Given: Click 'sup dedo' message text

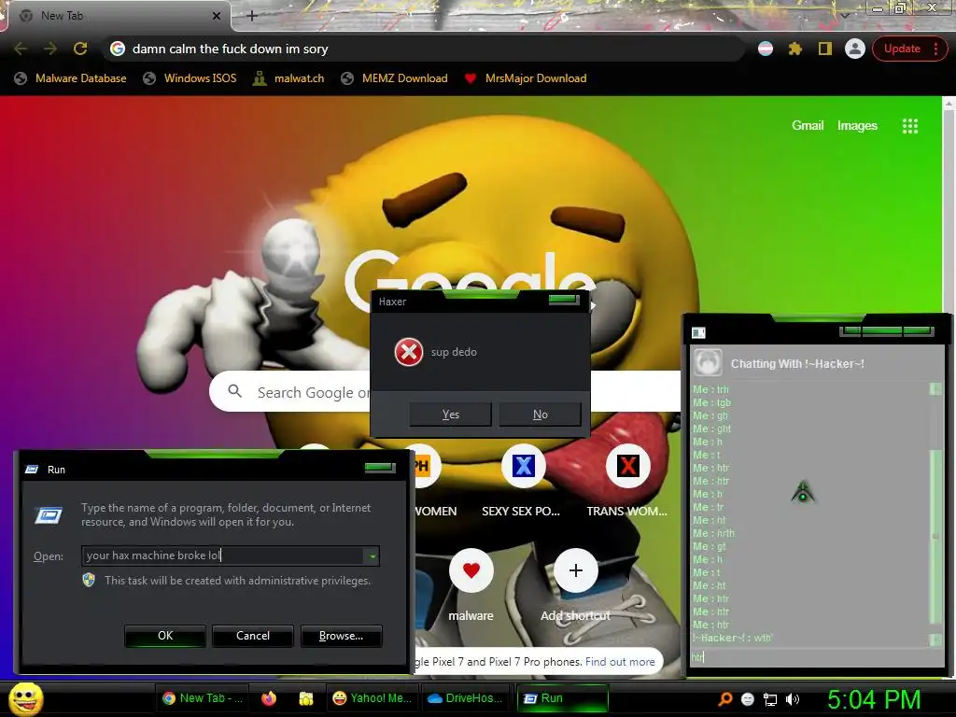Looking at the screenshot, I should click(x=454, y=352).
